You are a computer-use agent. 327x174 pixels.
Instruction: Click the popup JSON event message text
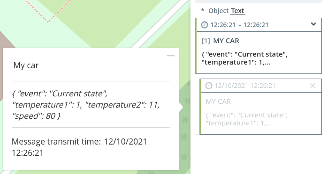click(x=86, y=105)
